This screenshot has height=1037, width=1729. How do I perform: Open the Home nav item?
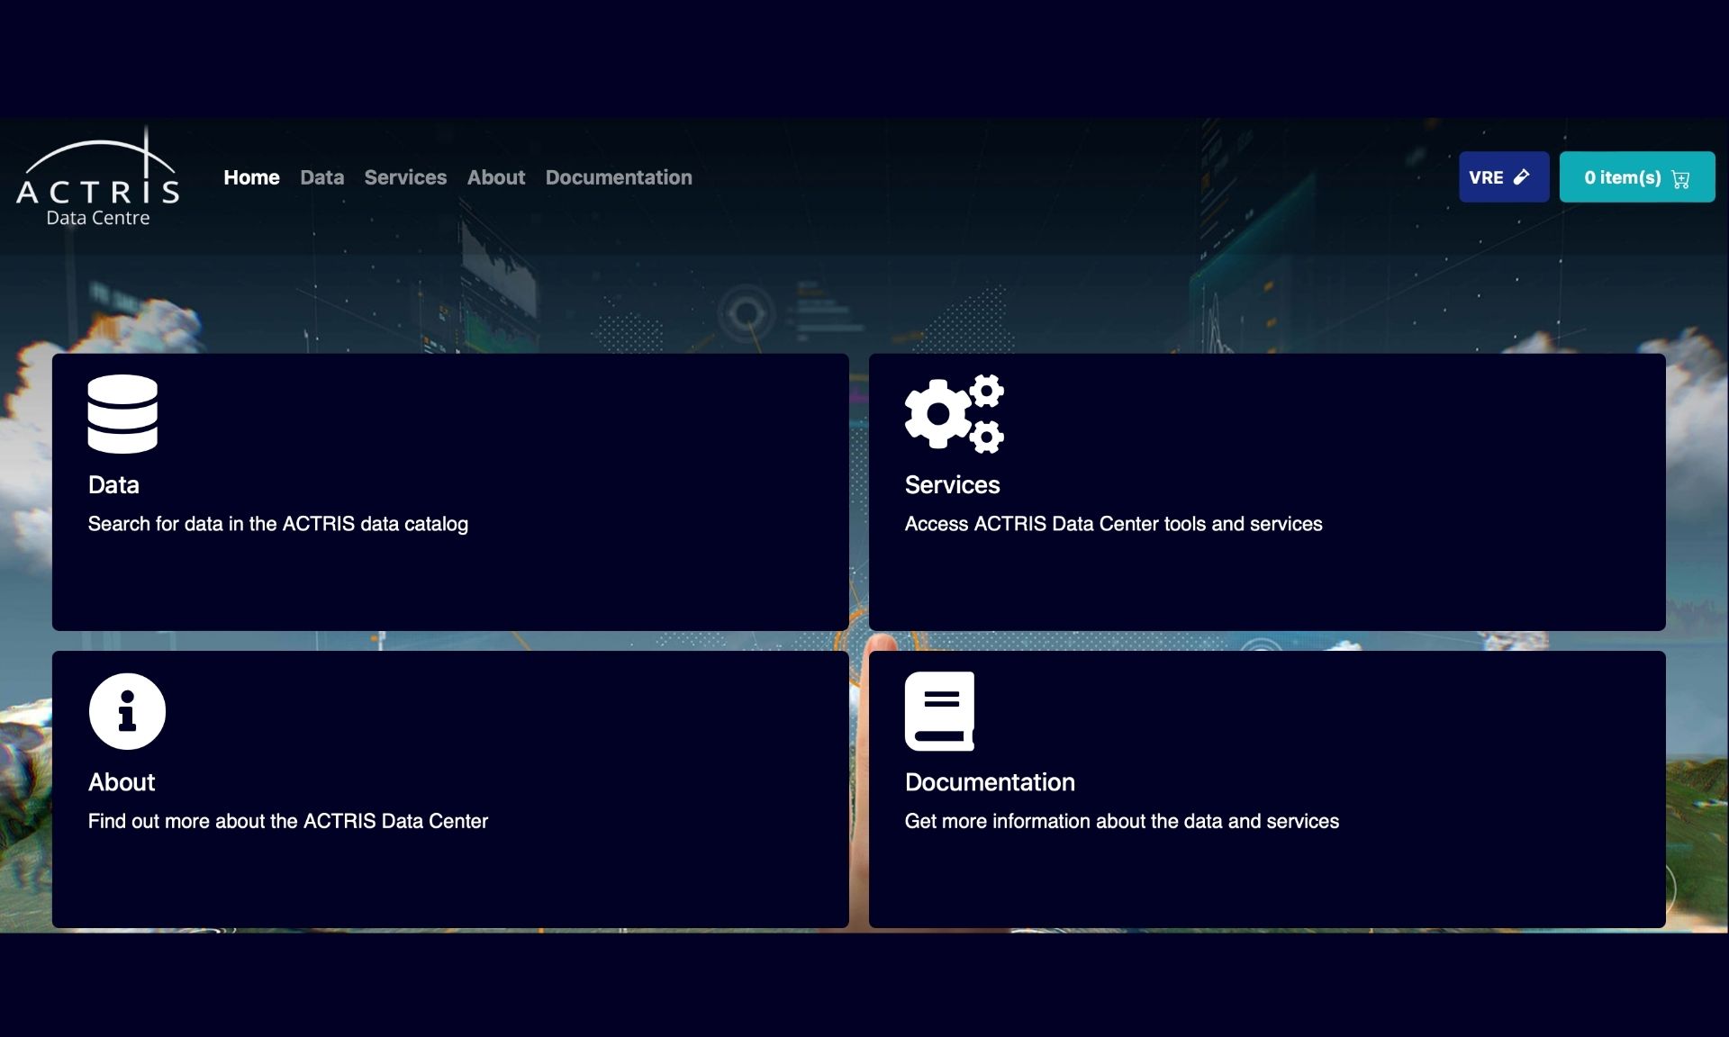[251, 177]
